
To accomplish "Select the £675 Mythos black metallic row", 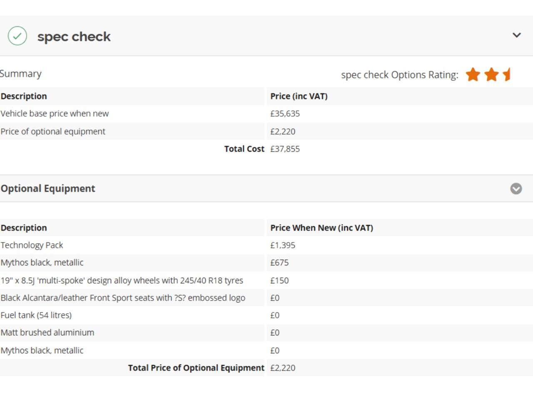I will point(42,263).
